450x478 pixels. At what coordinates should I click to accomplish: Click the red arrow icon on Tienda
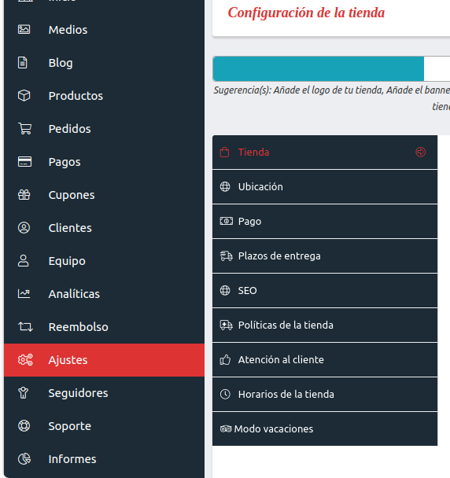[420, 152]
